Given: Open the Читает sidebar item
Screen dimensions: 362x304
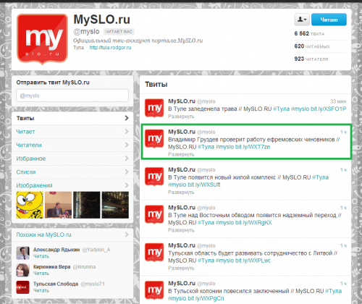Looking at the screenshot, I should pos(72,132).
